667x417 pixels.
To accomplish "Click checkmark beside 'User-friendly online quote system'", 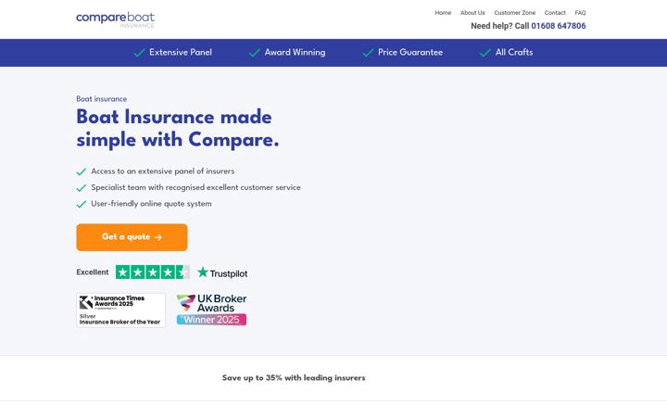I will [82, 204].
